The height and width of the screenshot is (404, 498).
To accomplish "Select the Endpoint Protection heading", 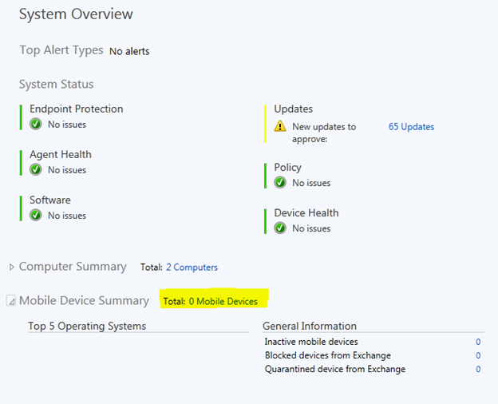I will pyautogui.click(x=76, y=109).
